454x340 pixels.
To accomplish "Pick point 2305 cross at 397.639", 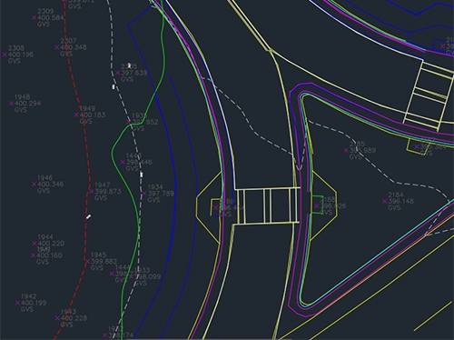I will (x=117, y=73).
